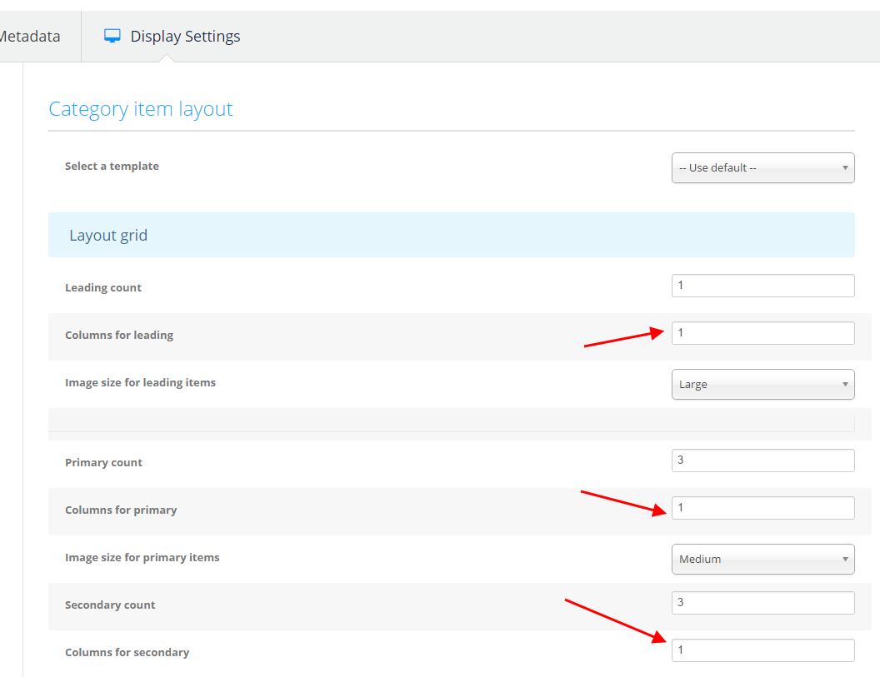This screenshot has width=880, height=677.
Task: Open the Select a template dropdown
Action: click(x=762, y=167)
